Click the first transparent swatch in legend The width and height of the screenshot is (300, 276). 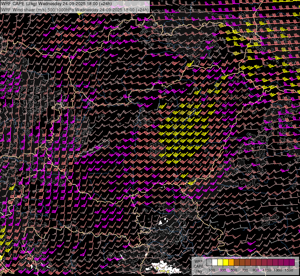209,263
